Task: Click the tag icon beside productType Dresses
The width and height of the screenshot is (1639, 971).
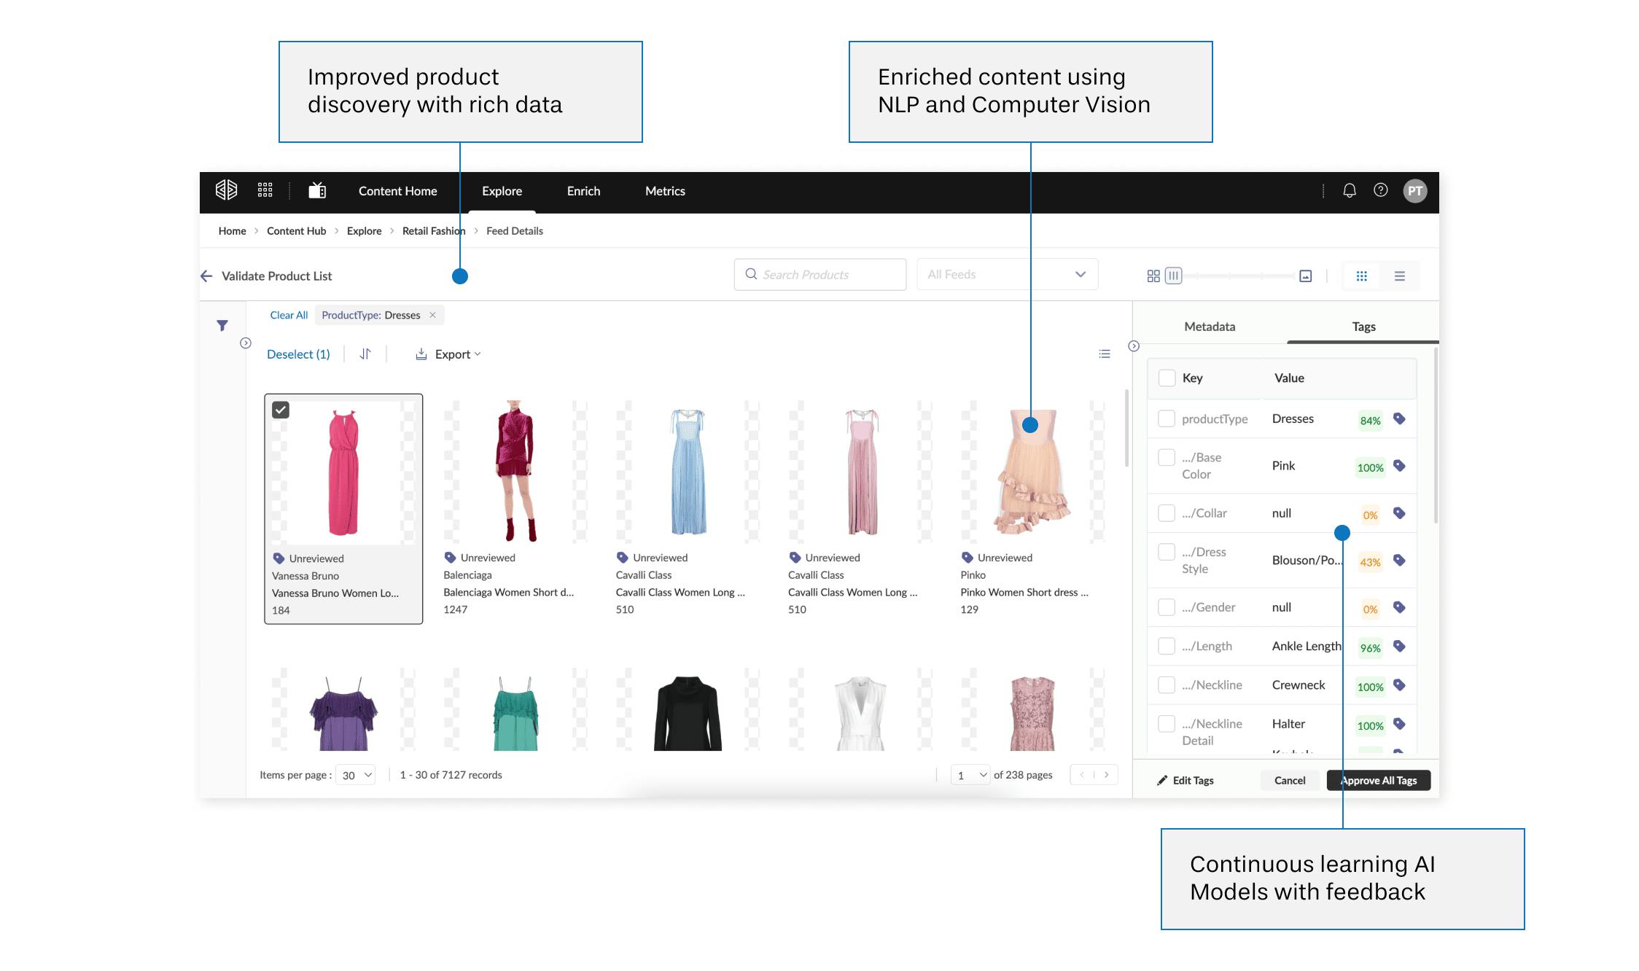Action: click(1398, 419)
